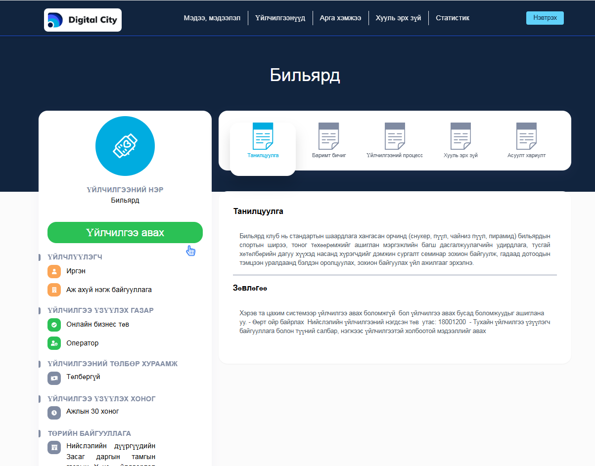Open Мэдээ, мэдээлэл menu
This screenshot has height=466, width=595.
click(212, 18)
